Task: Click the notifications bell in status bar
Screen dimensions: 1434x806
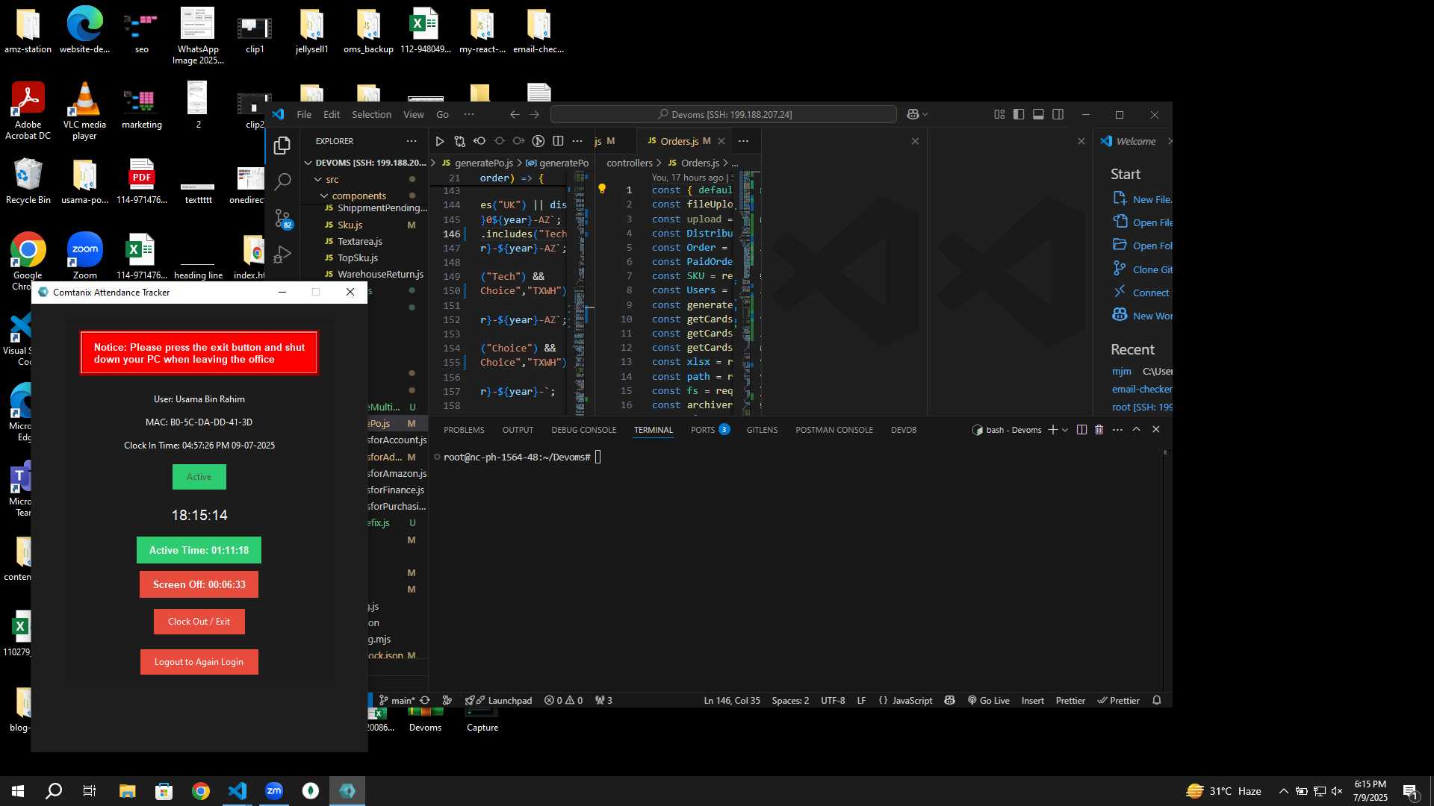Action: (x=1157, y=701)
